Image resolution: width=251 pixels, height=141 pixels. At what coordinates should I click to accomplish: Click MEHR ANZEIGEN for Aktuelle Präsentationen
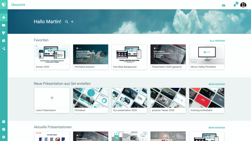pos(216,127)
